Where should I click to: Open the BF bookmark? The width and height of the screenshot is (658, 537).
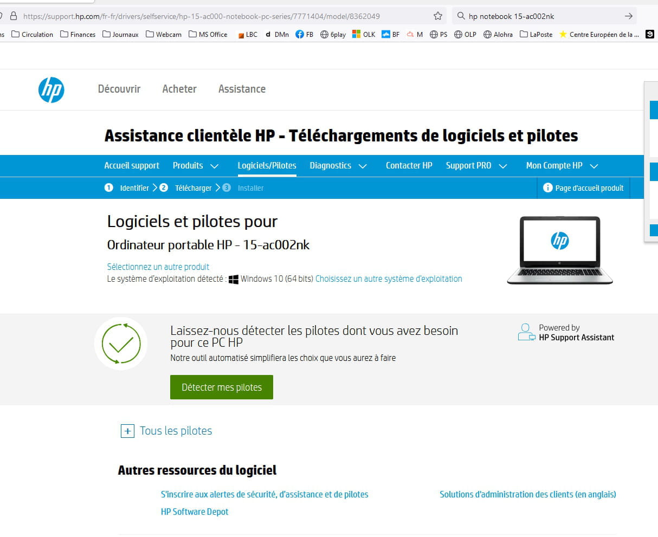click(391, 34)
